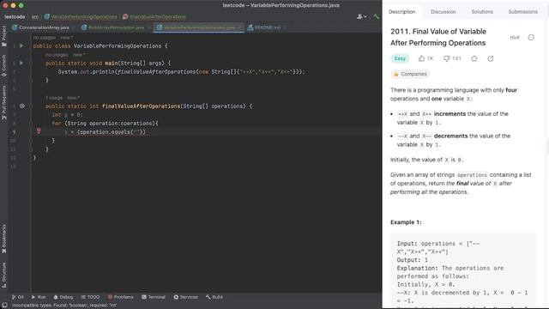Open the Build tool window at bottom
The height and width of the screenshot is (309, 549).
tap(214, 297)
